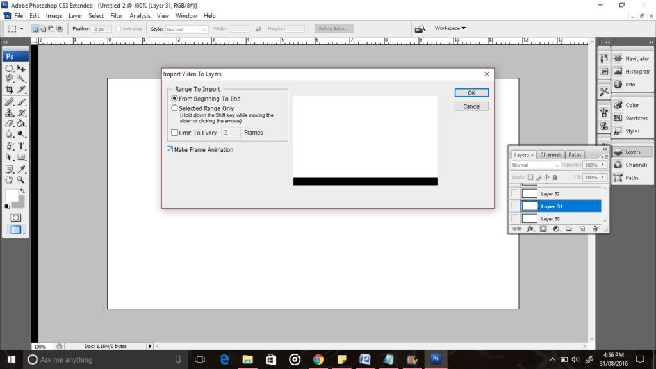Select the Path Selection tool

tap(9, 158)
